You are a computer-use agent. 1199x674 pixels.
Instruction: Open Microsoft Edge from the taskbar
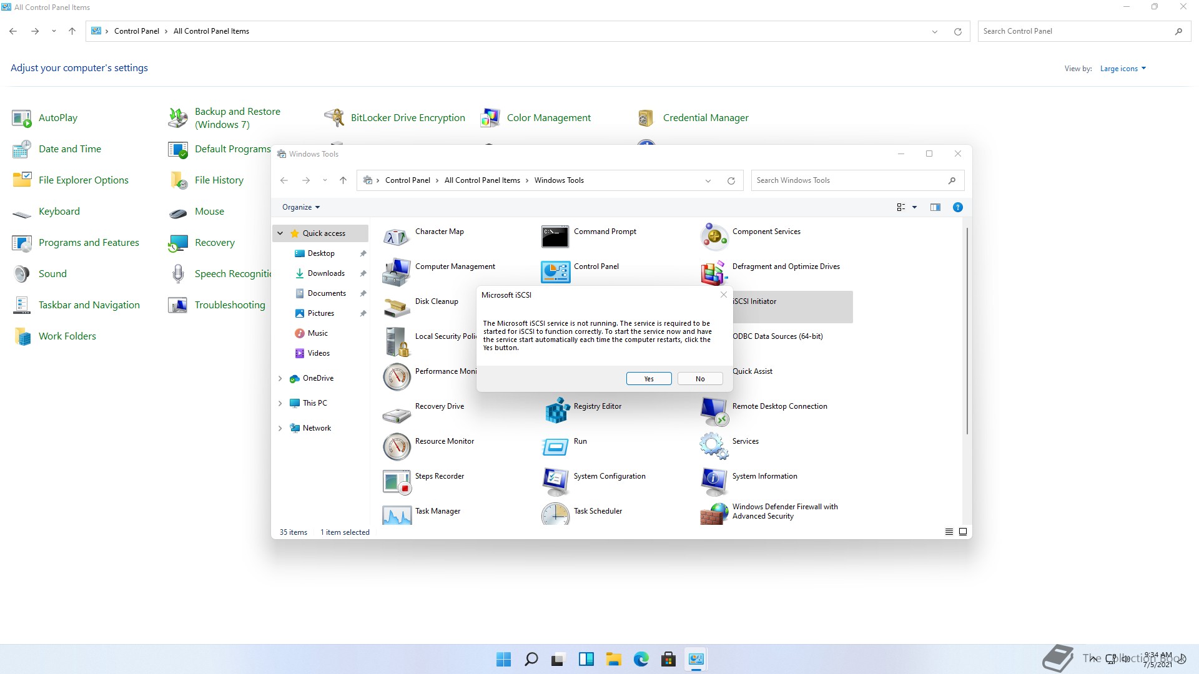point(641,659)
